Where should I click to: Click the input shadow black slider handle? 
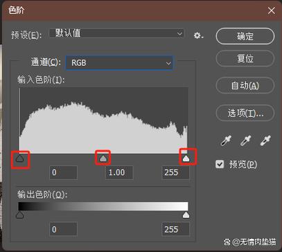click(20, 159)
